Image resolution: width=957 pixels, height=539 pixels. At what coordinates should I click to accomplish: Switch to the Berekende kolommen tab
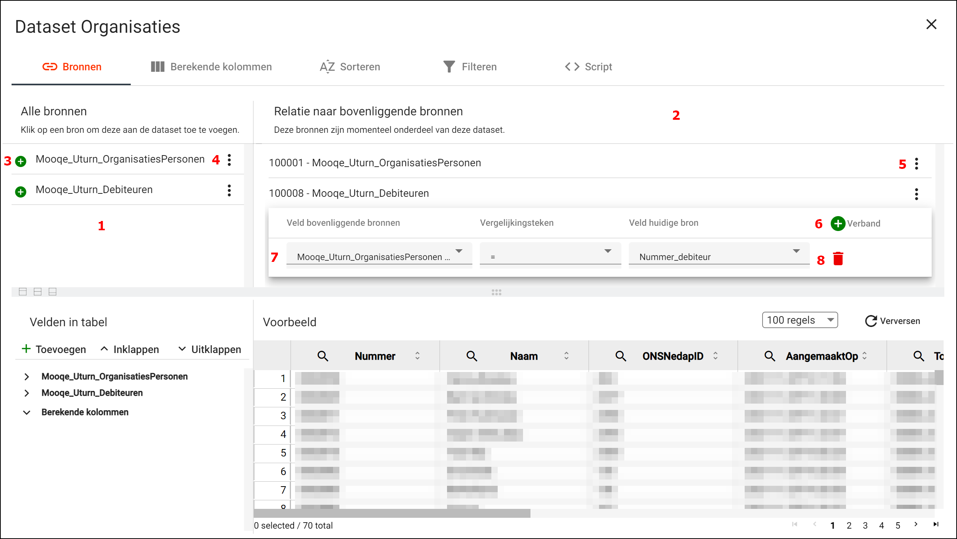[x=211, y=67]
